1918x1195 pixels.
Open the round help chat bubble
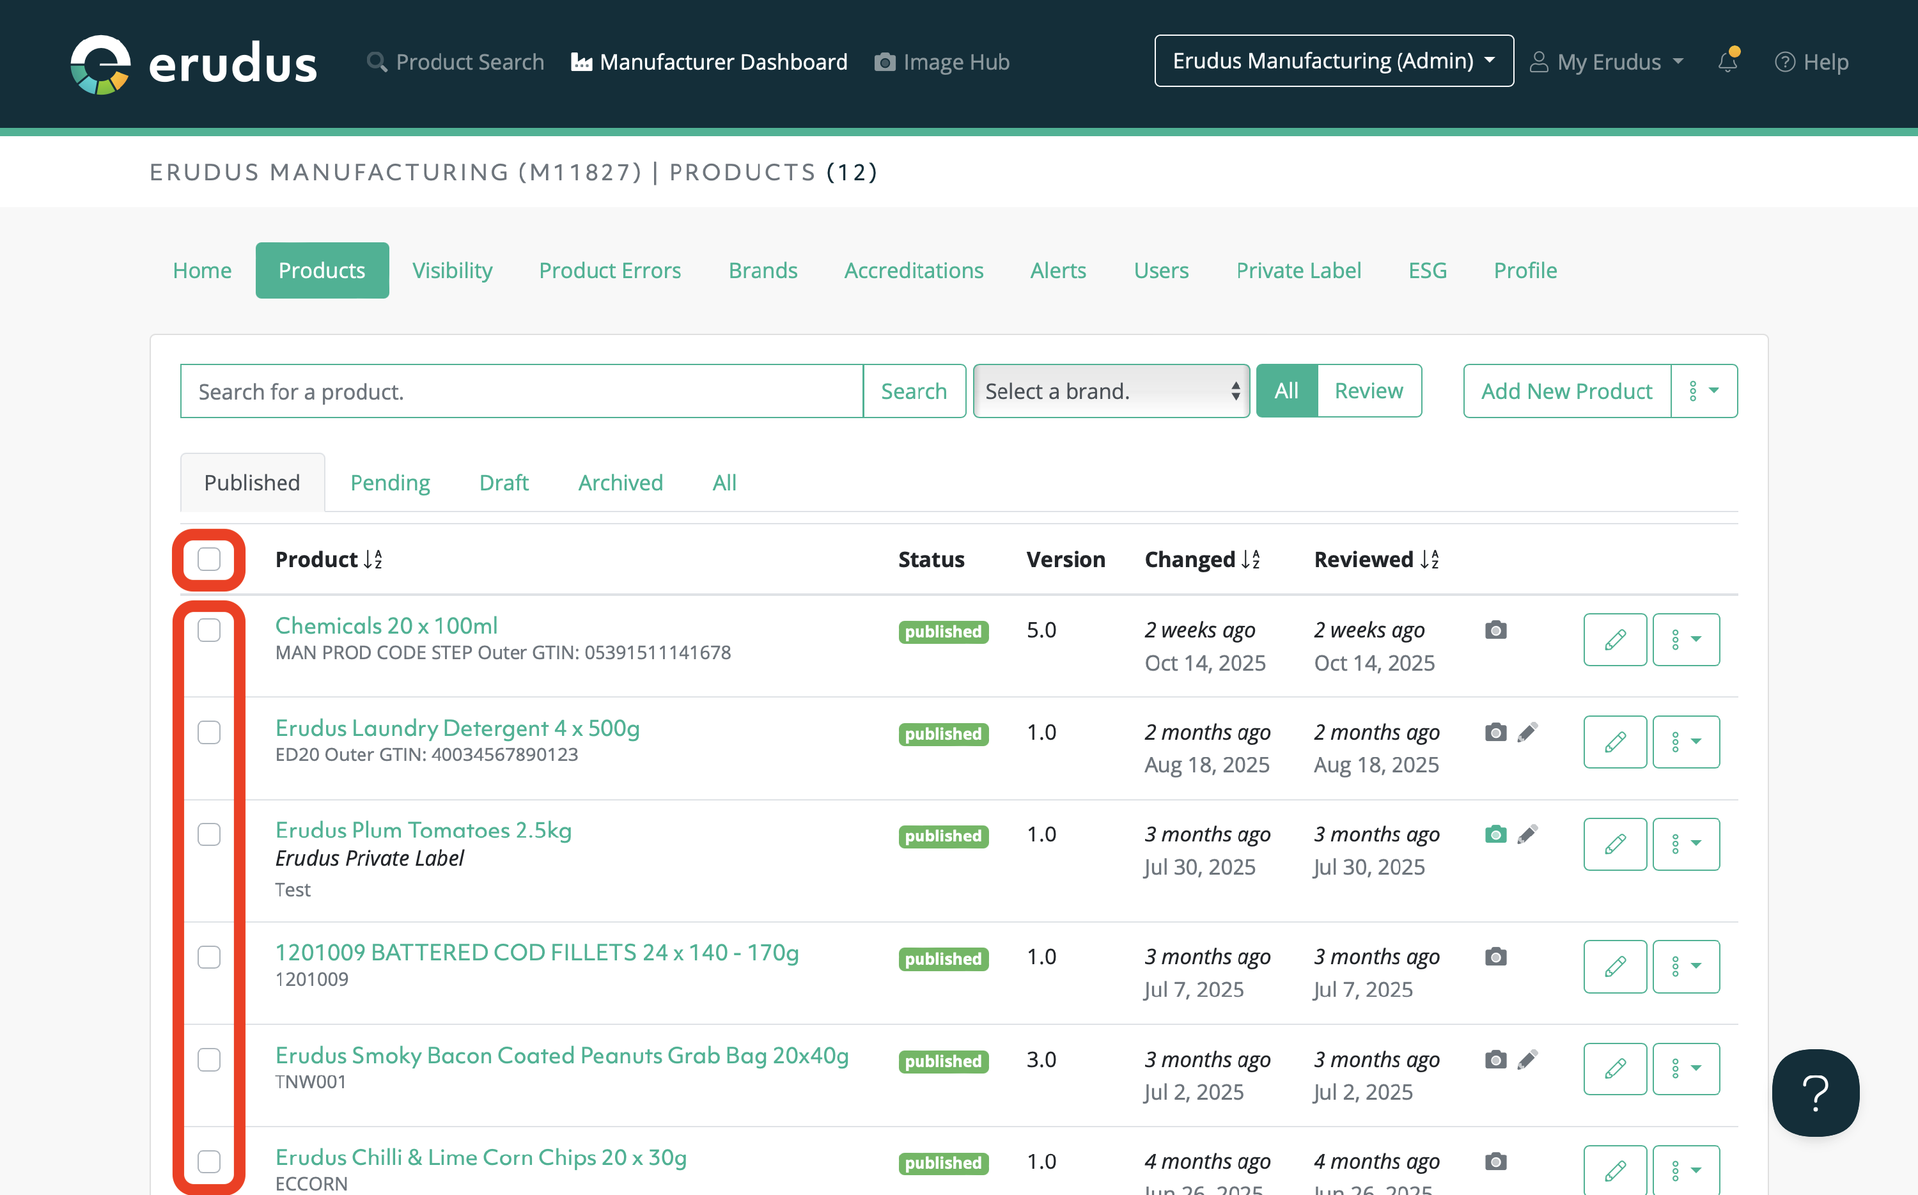(x=1815, y=1092)
